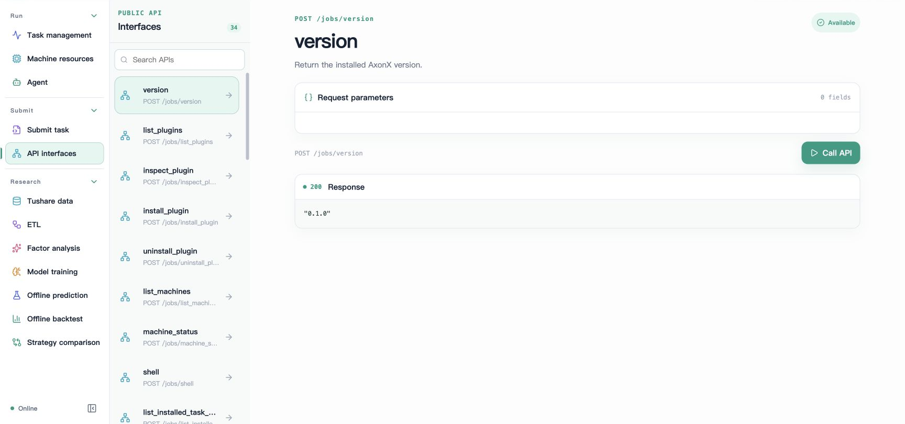Click the "0 fields" label
Screen dimensions: 905x424
click(x=835, y=97)
